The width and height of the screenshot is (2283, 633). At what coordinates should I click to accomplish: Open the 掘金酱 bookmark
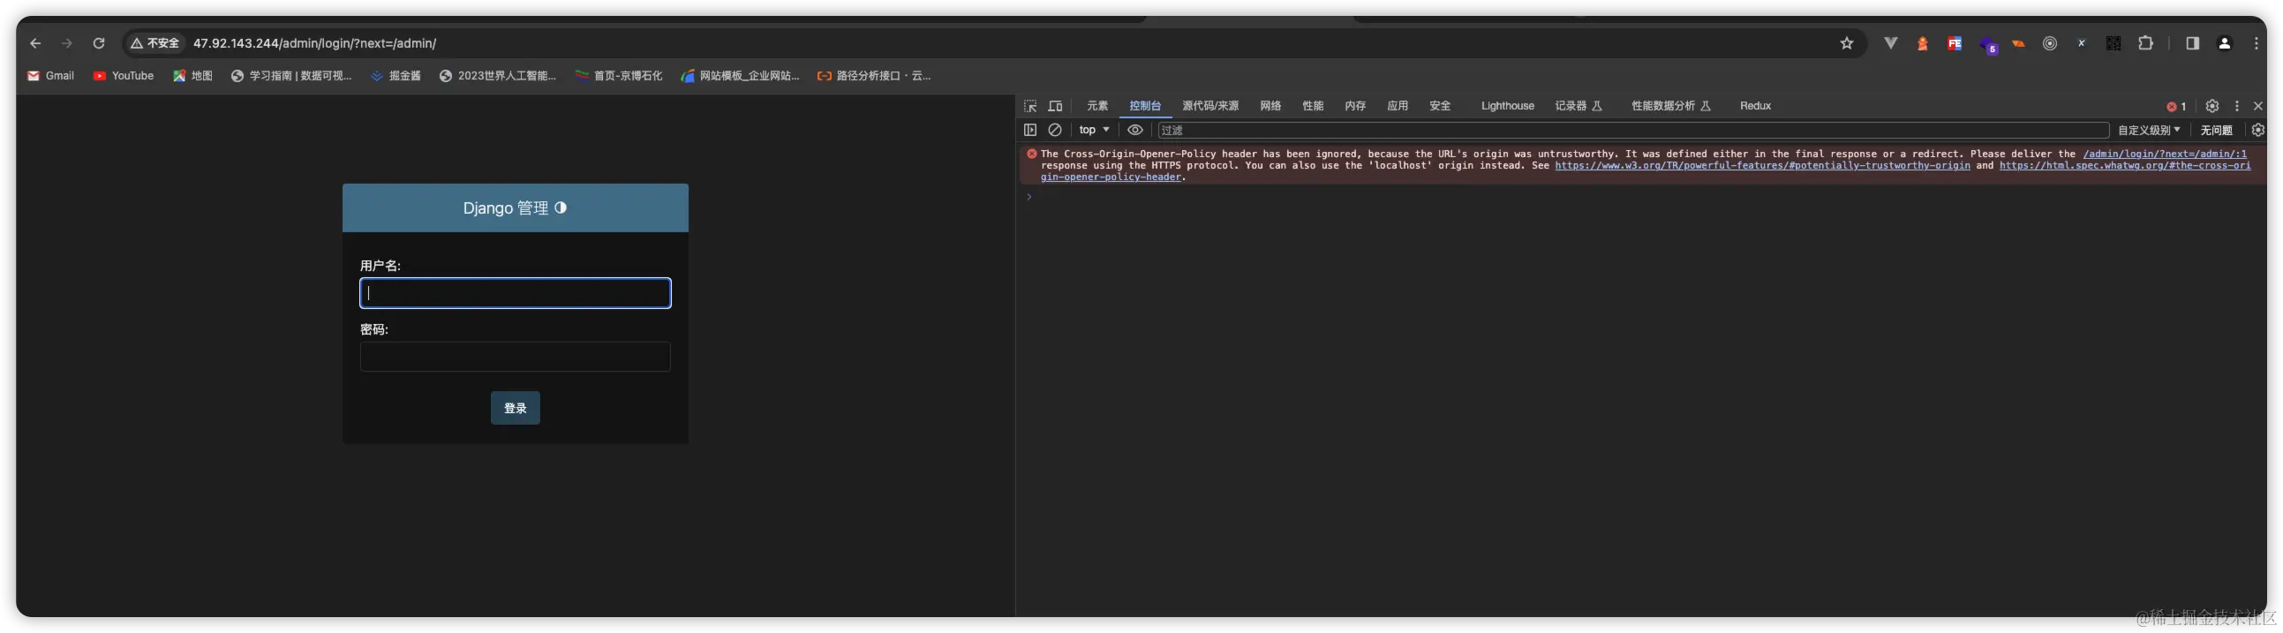pos(396,76)
